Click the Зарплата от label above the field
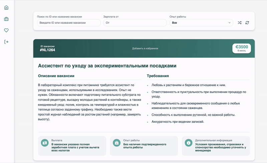The image size is (267, 163). (x=111, y=17)
